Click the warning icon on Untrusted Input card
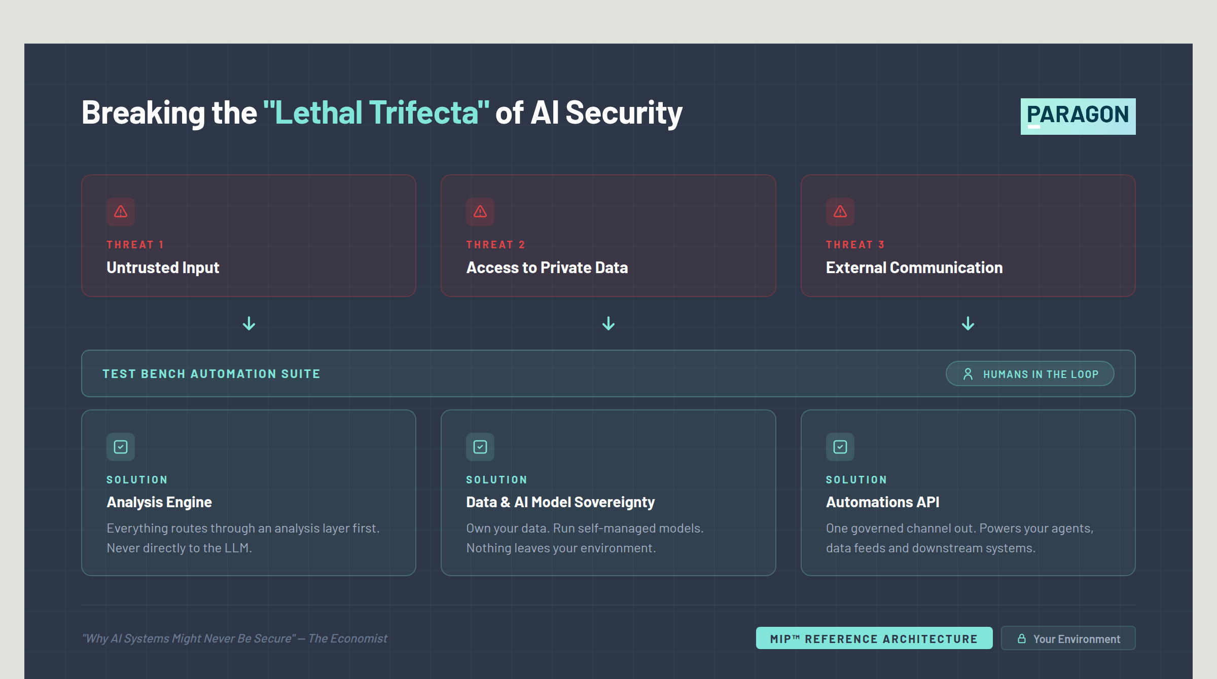 [x=121, y=212]
